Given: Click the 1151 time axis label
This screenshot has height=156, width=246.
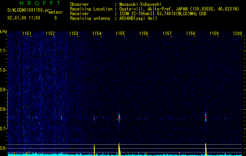Looking at the screenshot, I should [27, 34].
